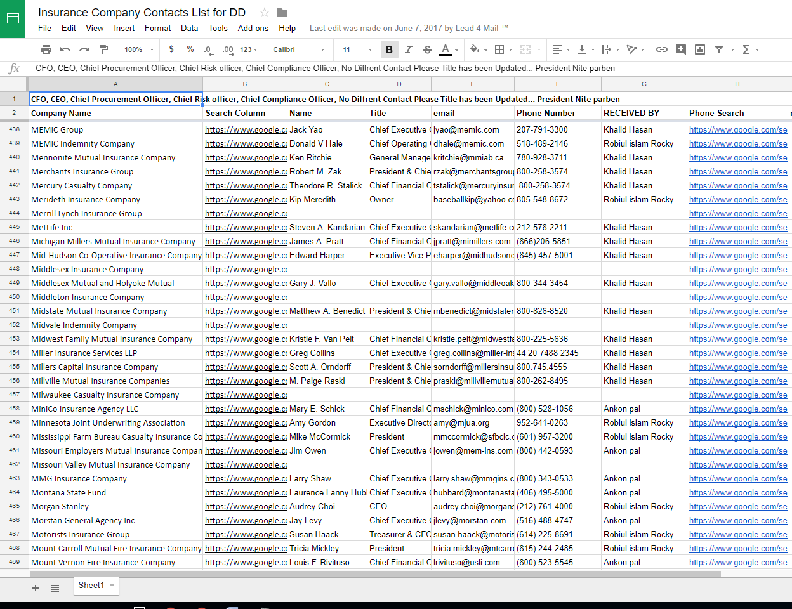
Task: Click the Insert comment icon
Action: 681,49
